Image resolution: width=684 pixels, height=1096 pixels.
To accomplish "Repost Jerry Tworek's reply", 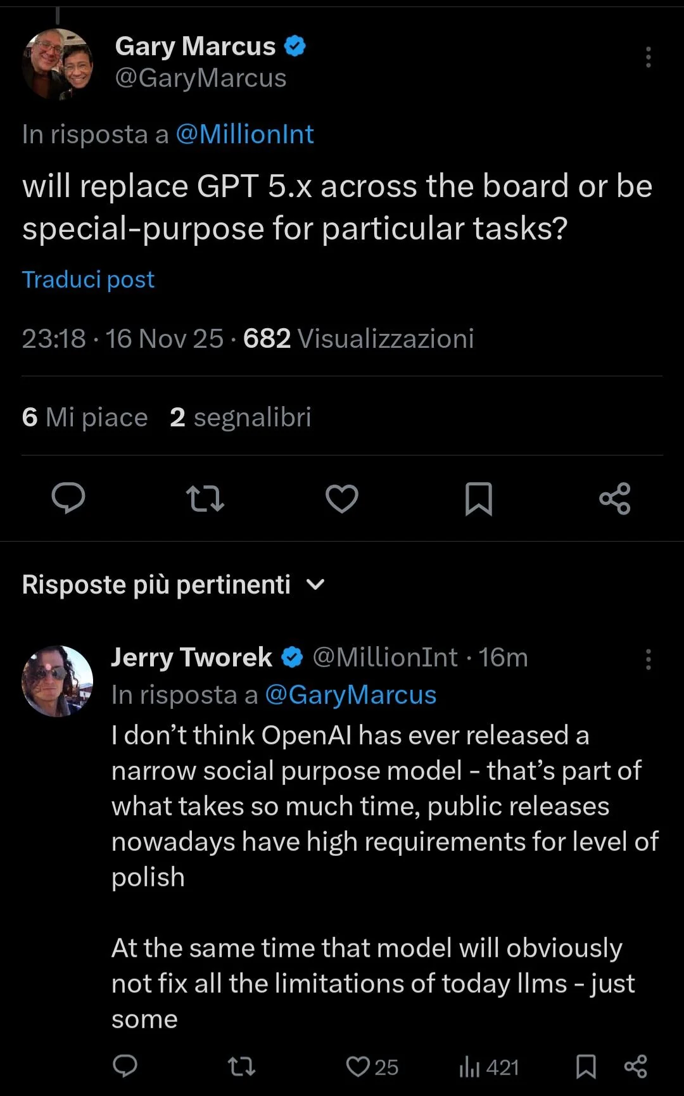I will pyautogui.click(x=241, y=1066).
